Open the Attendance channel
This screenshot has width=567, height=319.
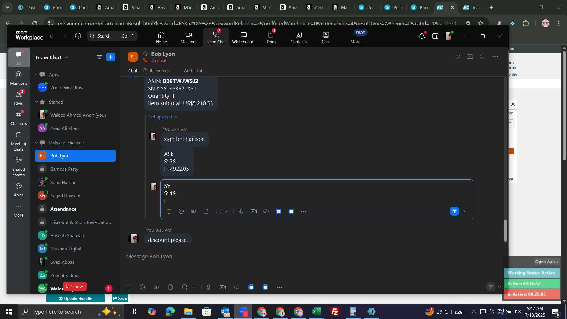(75, 209)
